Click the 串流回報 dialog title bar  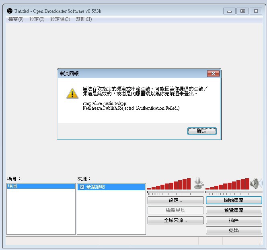[132, 73]
